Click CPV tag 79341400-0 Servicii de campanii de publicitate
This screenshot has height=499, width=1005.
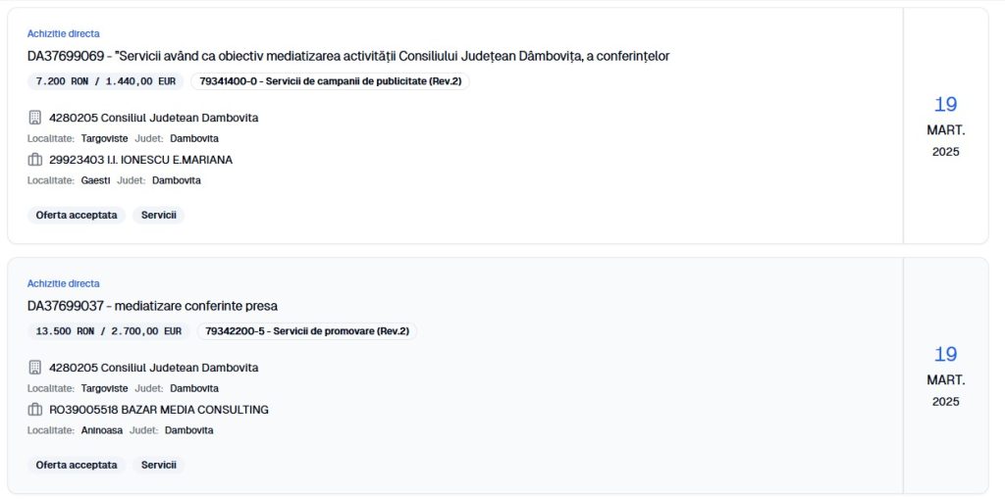point(330,81)
